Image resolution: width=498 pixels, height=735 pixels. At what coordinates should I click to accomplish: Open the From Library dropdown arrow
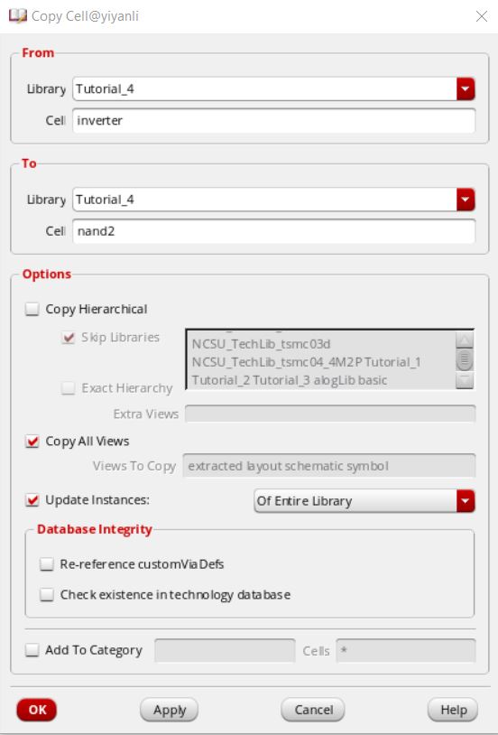tap(466, 89)
